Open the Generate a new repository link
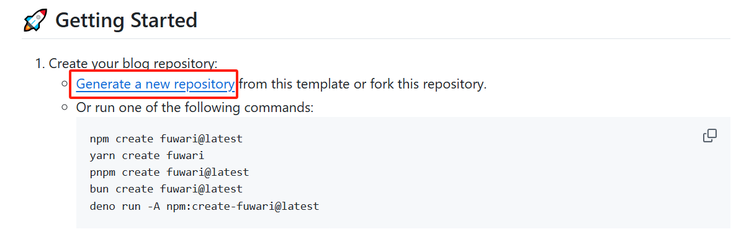Viewport: 754px width, 242px height. tap(155, 84)
